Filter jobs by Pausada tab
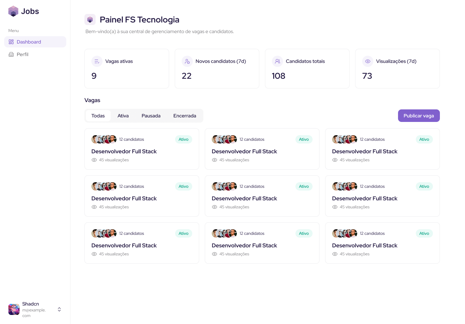 [151, 116]
